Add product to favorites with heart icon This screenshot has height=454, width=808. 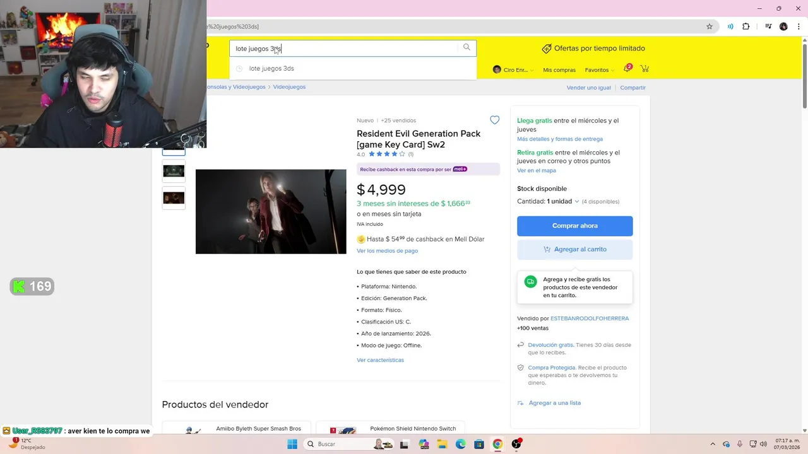[495, 120]
